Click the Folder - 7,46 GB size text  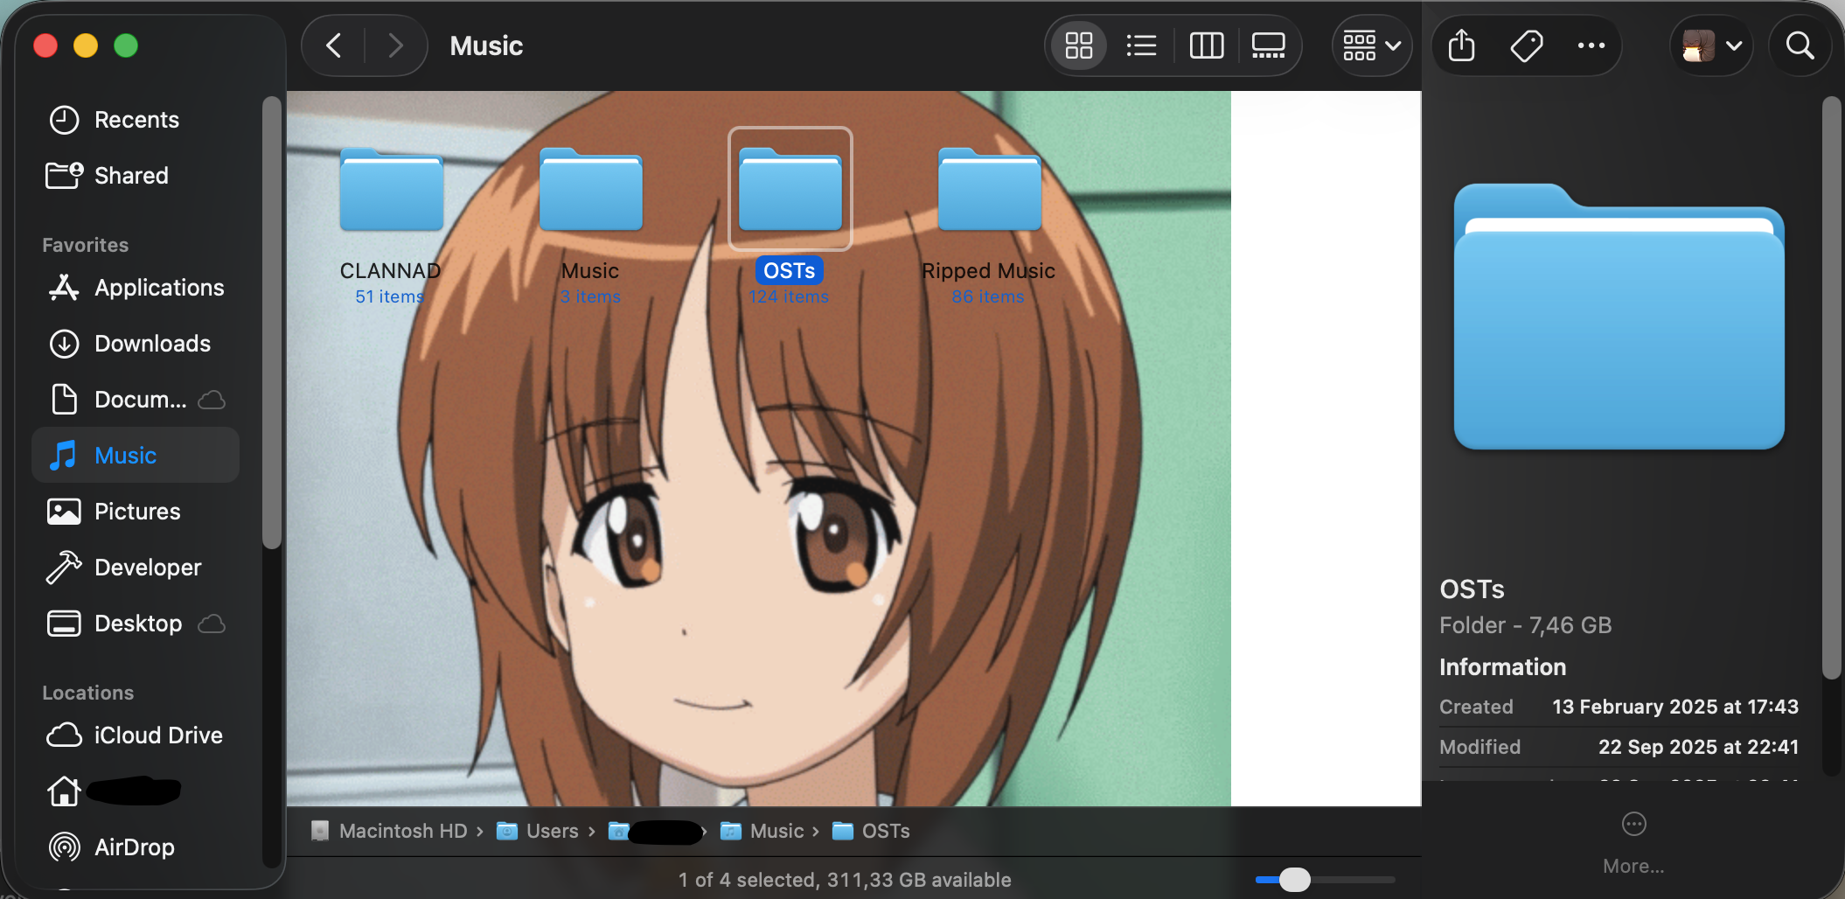[1526, 625]
